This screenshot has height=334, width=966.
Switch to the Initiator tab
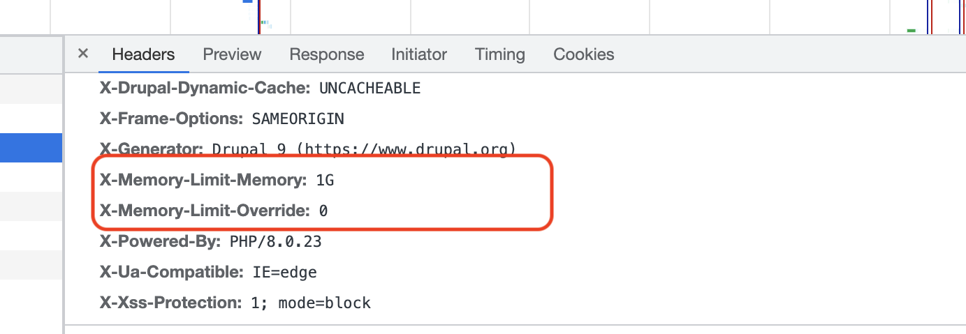pos(419,54)
